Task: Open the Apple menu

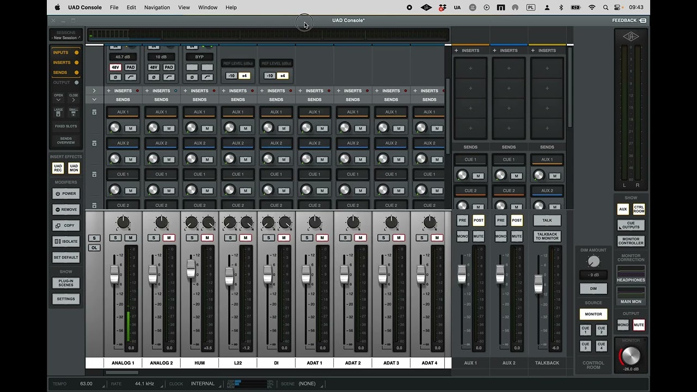Action: (57, 8)
